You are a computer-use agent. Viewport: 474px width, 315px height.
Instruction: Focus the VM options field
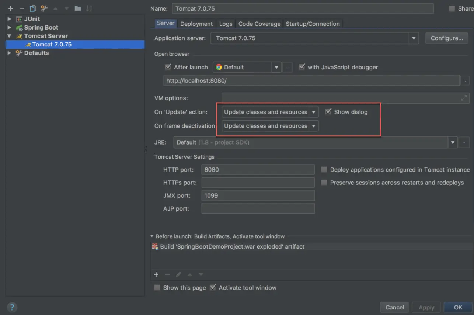click(x=345, y=98)
